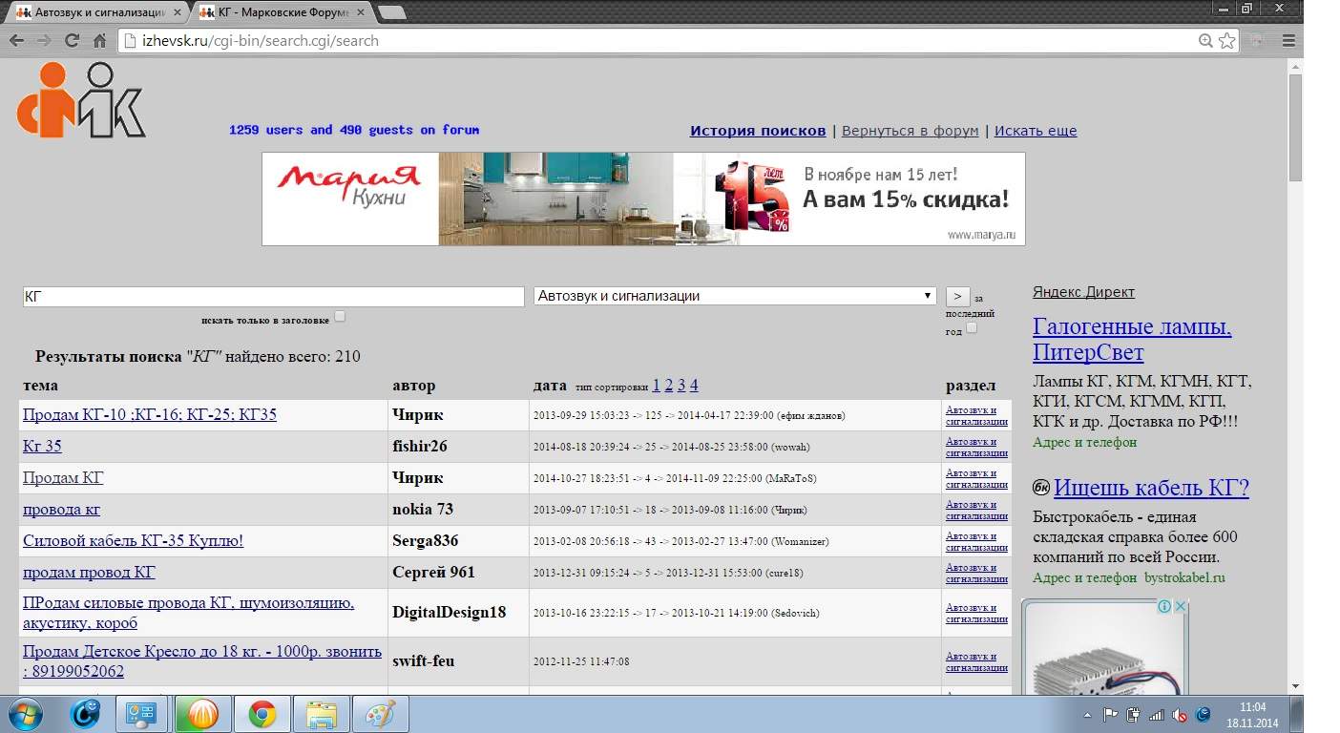The width and height of the screenshot is (1340, 733).
Task: Click the page vertical scrollbar thumb
Action: 1295,127
